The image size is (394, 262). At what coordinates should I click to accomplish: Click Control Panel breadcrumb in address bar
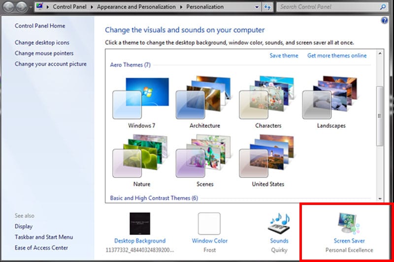(x=69, y=7)
